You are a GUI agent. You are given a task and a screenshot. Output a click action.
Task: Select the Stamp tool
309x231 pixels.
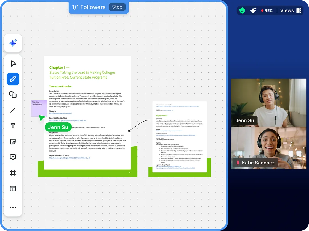tap(13, 157)
